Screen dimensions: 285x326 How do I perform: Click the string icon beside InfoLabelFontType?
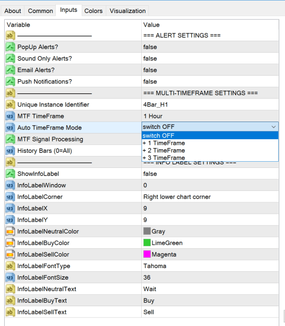click(10, 265)
